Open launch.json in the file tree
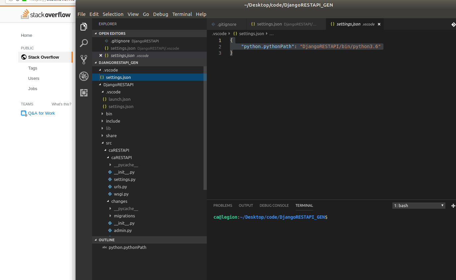Viewport: 456px width, 280px height. click(x=119, y=99)
